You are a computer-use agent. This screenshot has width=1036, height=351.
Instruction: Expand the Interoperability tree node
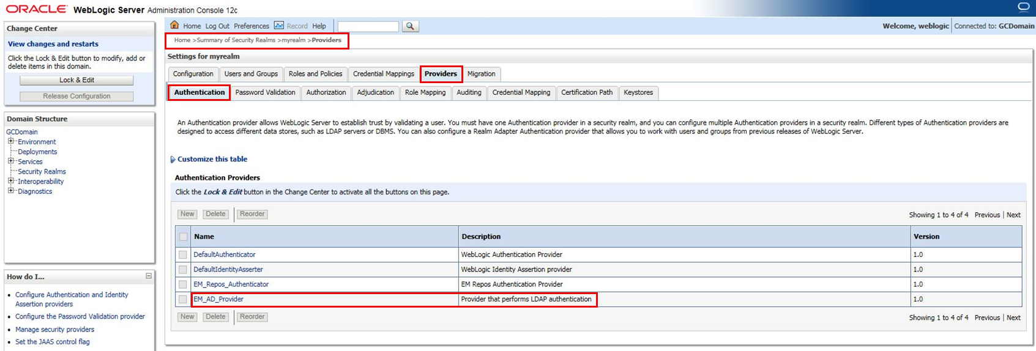[x=10, y=181]
